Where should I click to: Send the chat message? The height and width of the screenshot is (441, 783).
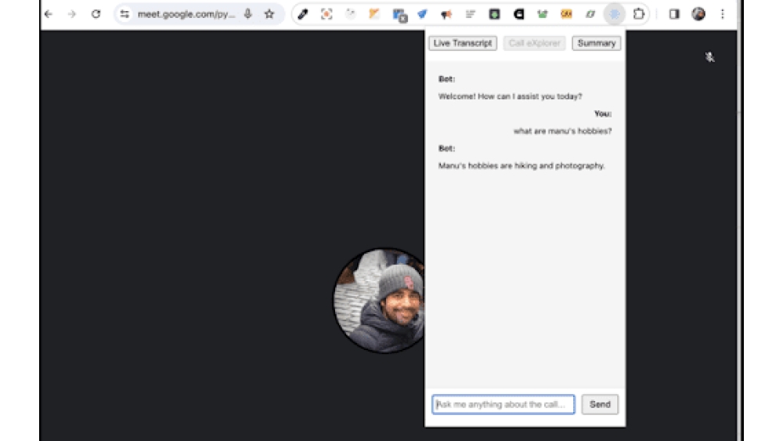pyautogui.click(x=600, y=404)
